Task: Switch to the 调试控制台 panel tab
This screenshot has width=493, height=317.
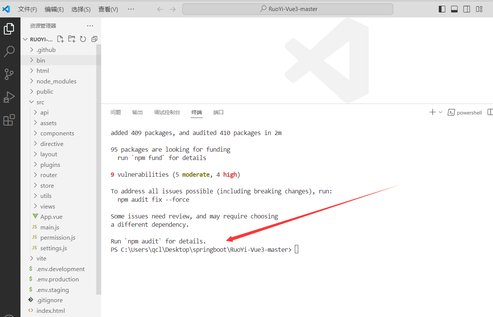Action: [x=167, y=112]
